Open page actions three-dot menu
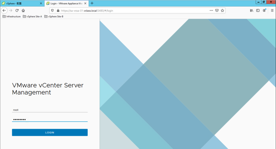This screenshot has height=149, width=276. pyautogui.click(x=211, y=10)
